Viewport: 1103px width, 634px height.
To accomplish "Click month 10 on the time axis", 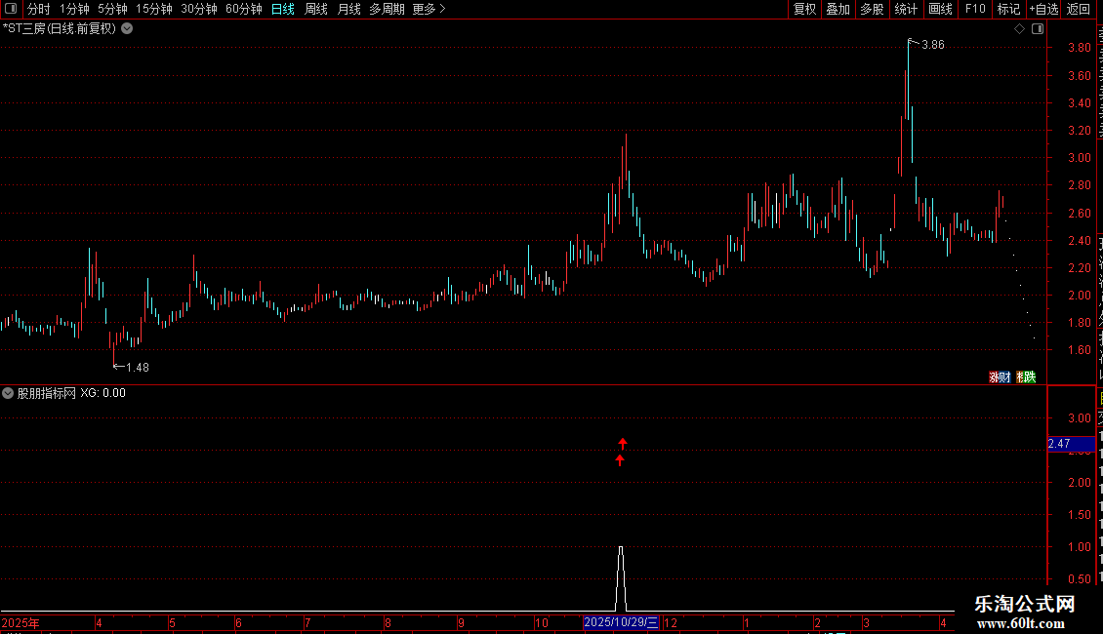I will [542, 622].
